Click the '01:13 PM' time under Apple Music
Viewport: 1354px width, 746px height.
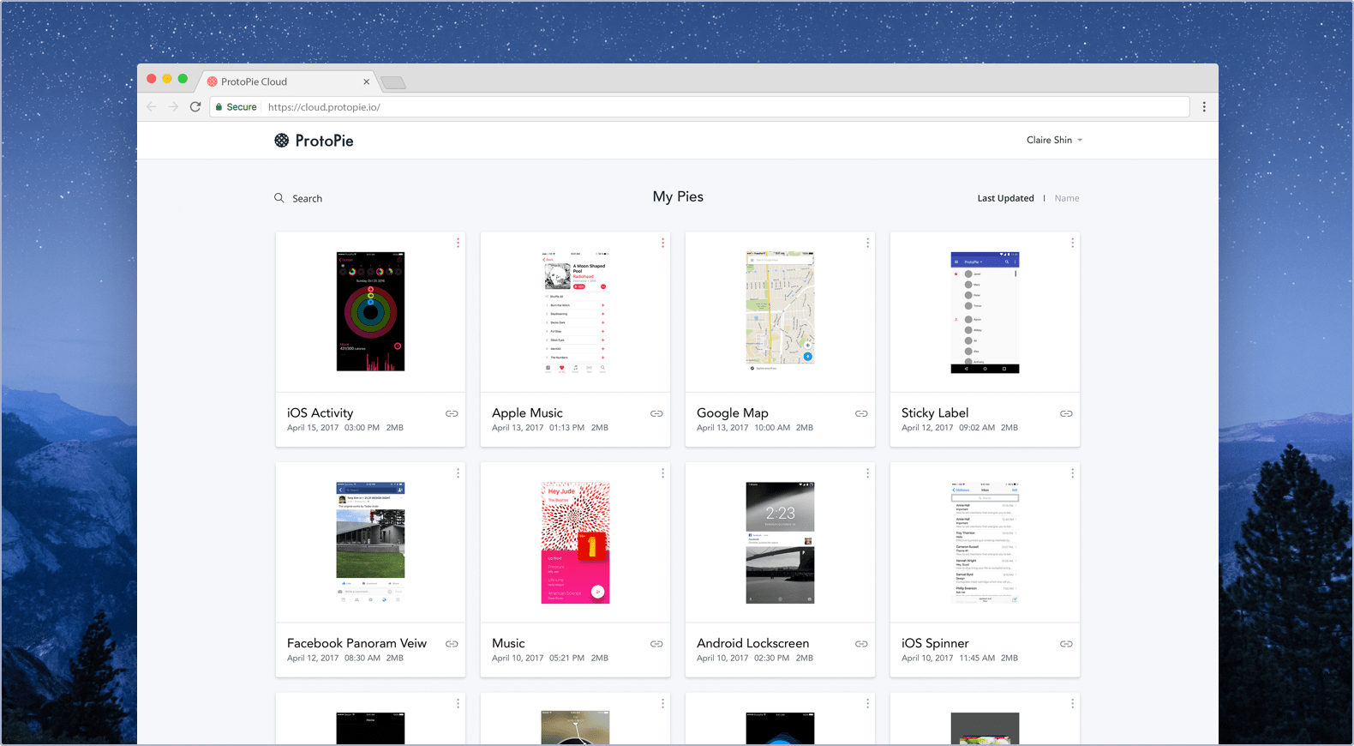[566, 428]
